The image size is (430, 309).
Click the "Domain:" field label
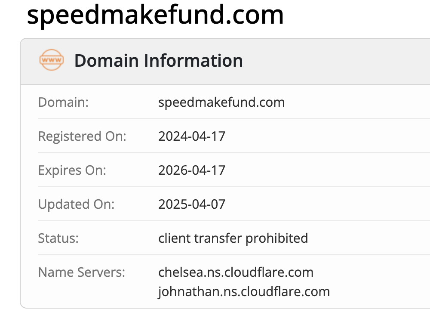click(x=64, y=102)
